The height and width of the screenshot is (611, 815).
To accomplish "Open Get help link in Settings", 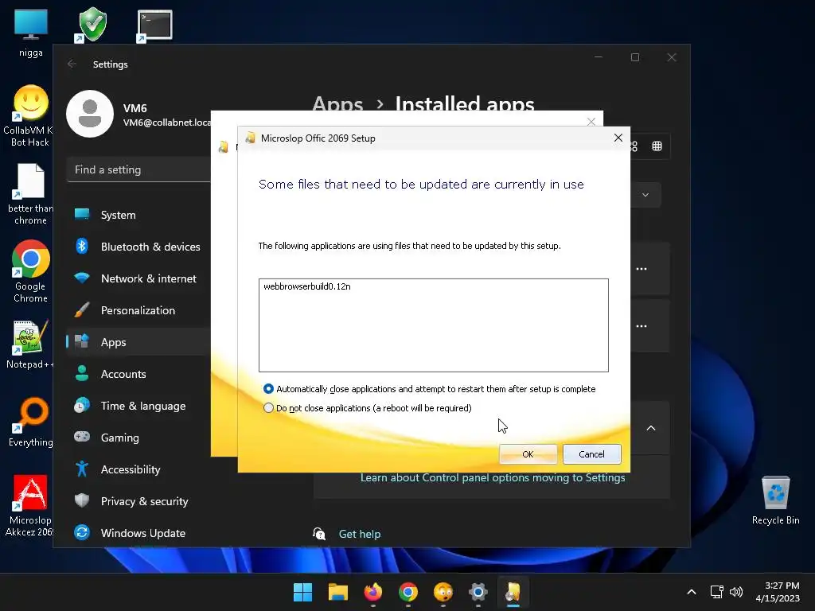I will click(360, 534).
